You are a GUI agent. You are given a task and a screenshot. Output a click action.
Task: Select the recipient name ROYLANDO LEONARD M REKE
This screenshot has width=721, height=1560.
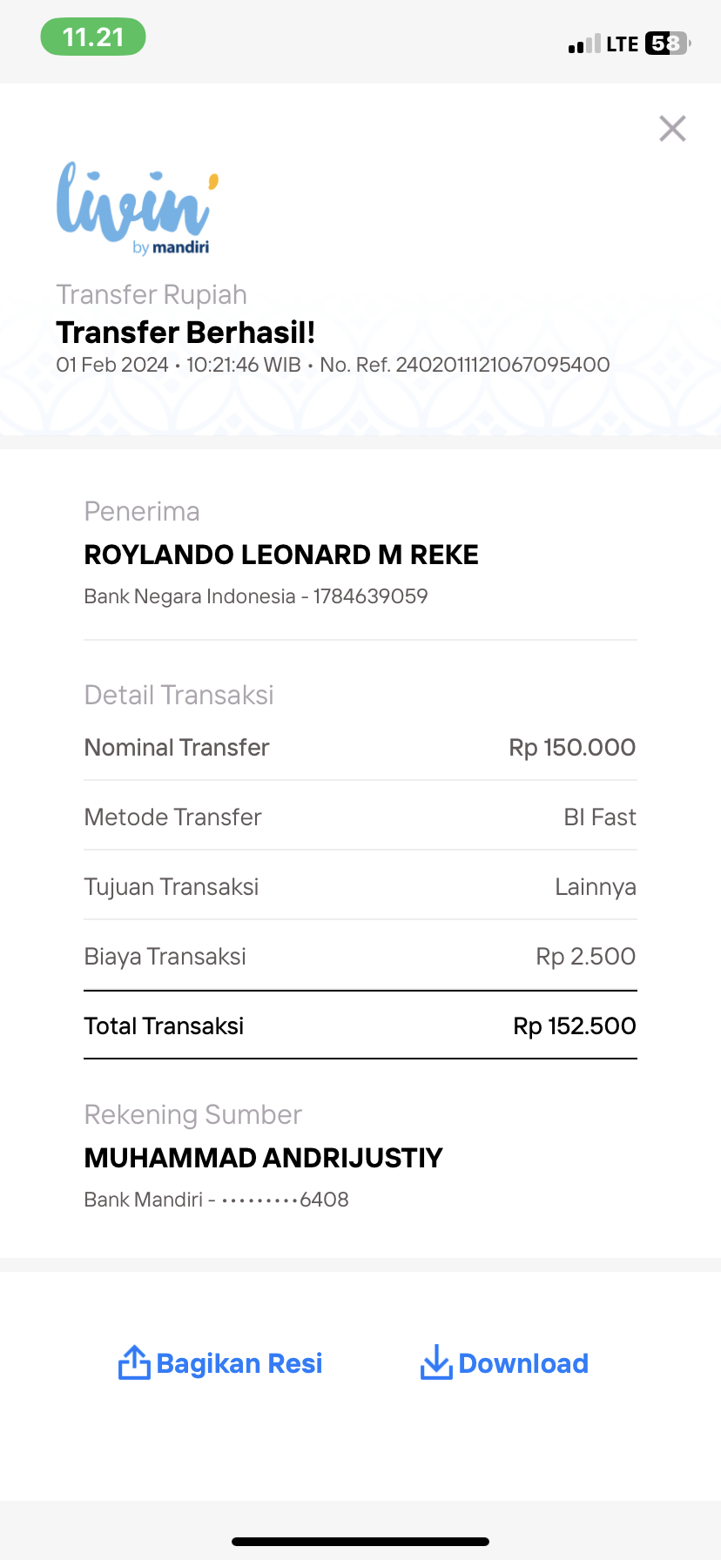pyautogui.click(x=281, y=555)
